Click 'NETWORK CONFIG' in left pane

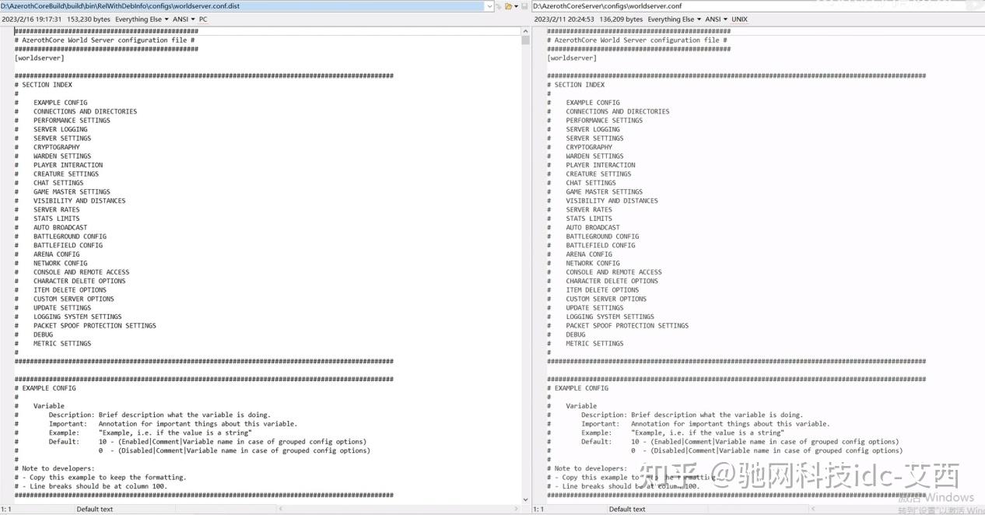tap(60, 263)
